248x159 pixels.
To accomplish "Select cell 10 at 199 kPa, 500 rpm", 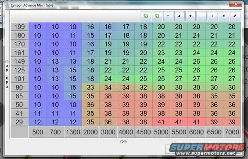I will pyautogui.click(x=38, y=27).
